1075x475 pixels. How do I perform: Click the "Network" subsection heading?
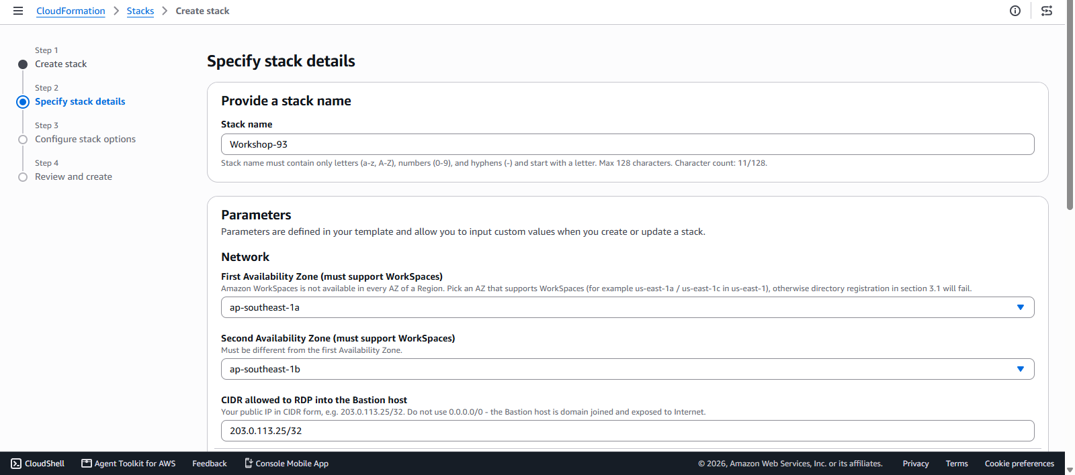245,257
